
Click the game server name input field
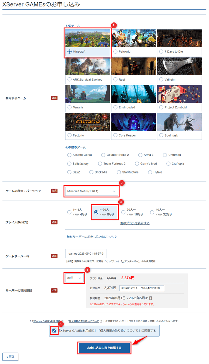tap(86, 253)
